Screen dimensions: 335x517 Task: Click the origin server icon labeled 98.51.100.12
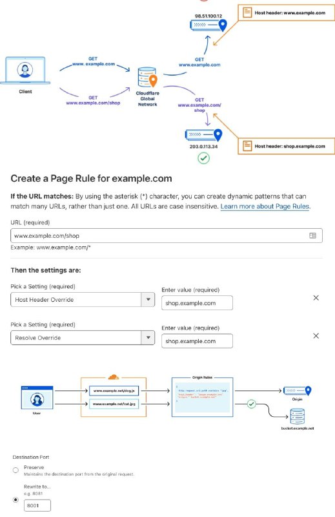tap(208, 25)
